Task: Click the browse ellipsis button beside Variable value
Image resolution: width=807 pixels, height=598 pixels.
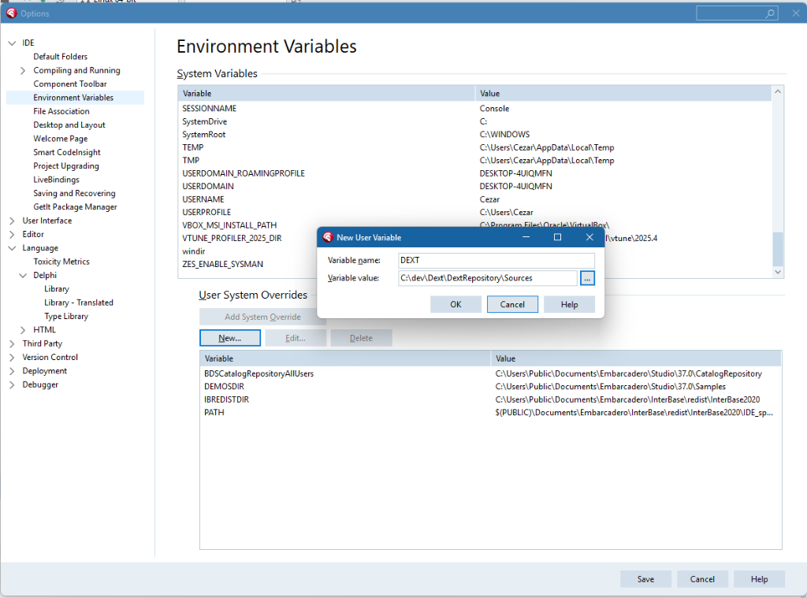Action: 587,278
